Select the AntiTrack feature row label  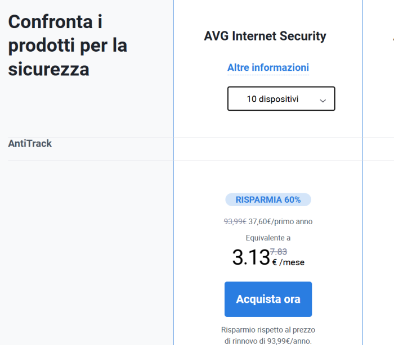30,144
